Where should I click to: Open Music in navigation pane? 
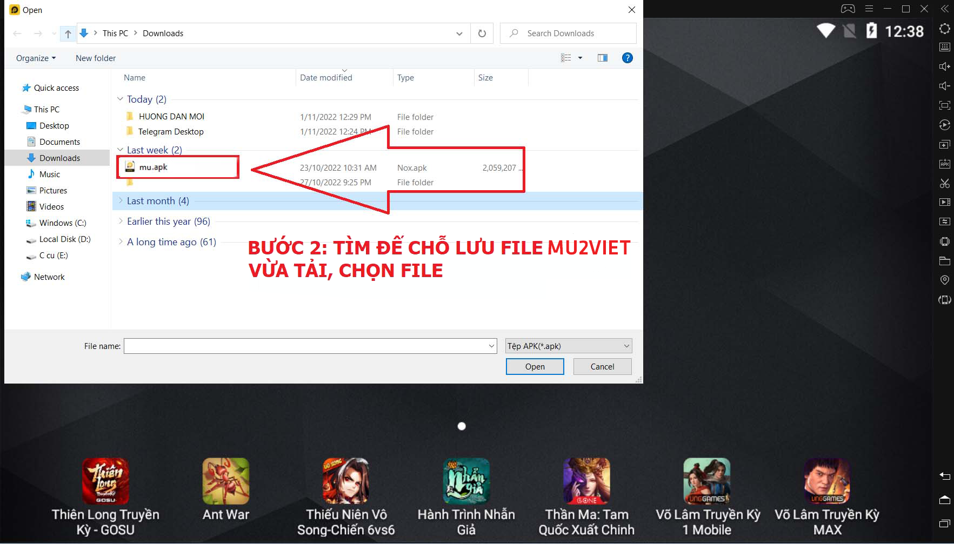pyautogui.click(x=50, y=174)
